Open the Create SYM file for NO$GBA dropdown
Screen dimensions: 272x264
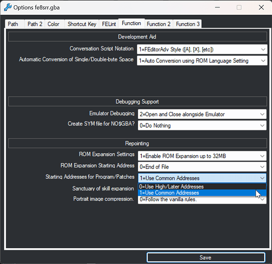[202, 126]
